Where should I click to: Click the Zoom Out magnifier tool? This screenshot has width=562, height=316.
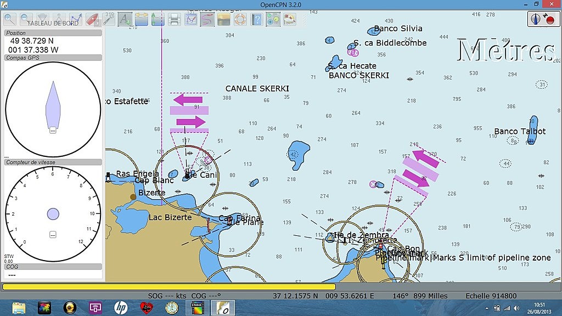(x=26, y=19)
